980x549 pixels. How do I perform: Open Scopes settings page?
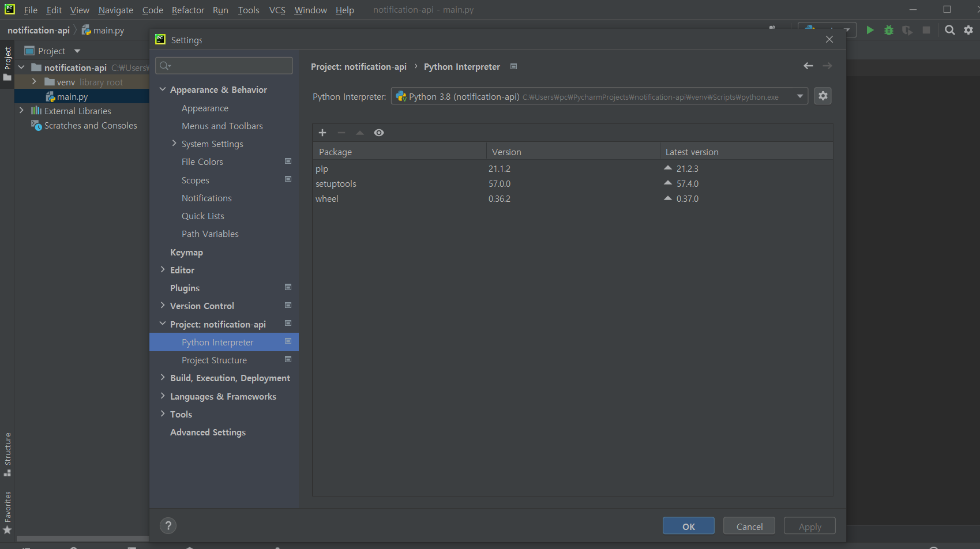pyautogui.click(x=195, y=180)
